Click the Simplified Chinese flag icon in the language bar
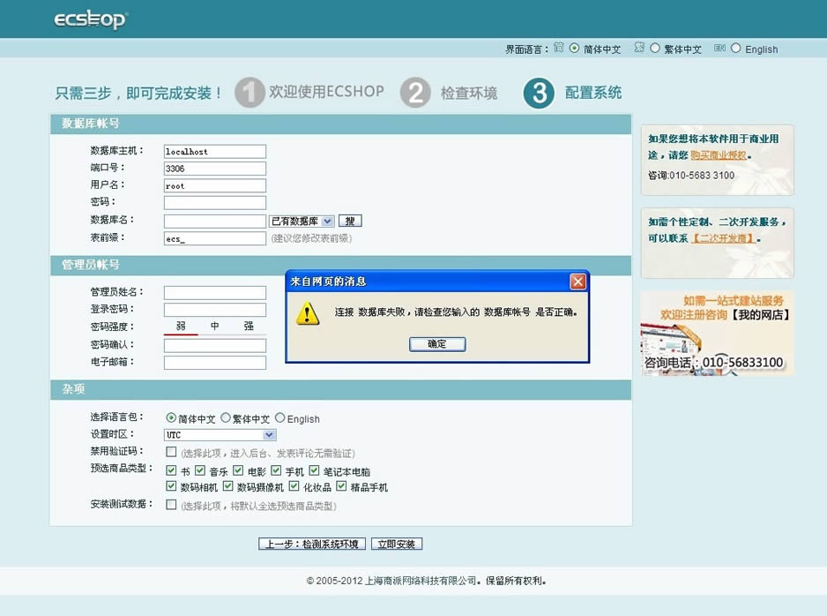 (x=559, y=48)
